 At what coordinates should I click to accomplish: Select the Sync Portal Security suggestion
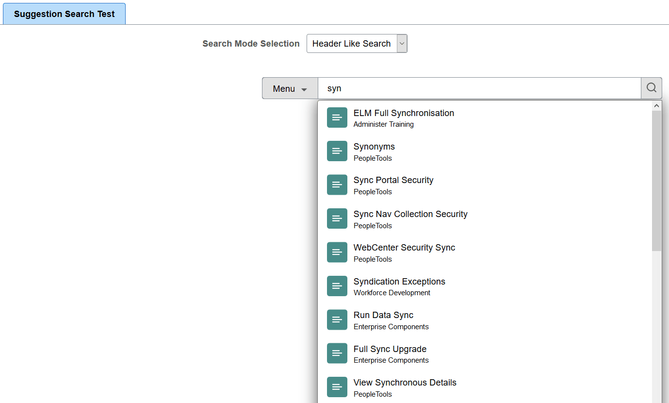click(393, 180)
